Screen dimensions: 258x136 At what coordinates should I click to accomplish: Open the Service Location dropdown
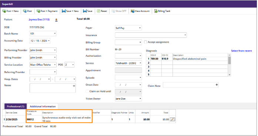click(x=55, y=65)
